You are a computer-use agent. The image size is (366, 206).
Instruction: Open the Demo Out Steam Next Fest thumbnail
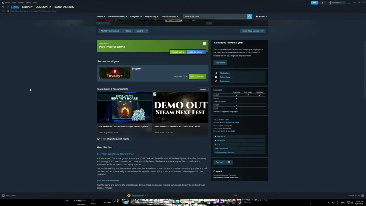coord(181,108)
